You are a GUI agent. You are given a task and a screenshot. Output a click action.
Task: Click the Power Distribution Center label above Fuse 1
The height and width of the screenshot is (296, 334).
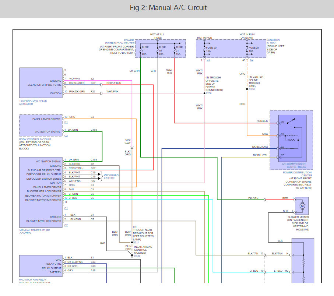pyautogui.click(x=120, y=42)
